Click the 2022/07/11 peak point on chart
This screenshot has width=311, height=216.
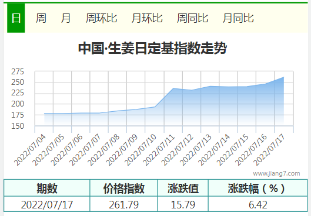pyautogui.click(x=173, y=88)
